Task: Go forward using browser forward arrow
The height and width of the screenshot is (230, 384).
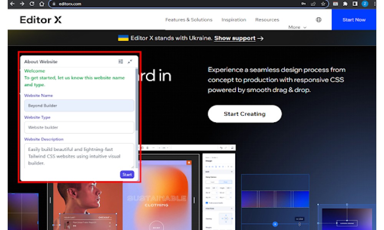Action: coord(22,4)
